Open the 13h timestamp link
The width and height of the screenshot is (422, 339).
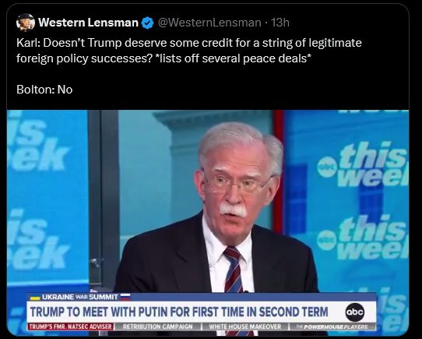coord(280,23)
